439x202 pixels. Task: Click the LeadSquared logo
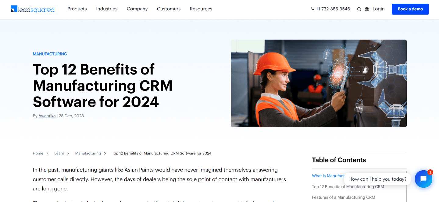coord(33,9)
